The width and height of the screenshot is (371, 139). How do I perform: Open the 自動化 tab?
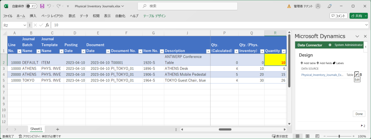tap(120, 16)
